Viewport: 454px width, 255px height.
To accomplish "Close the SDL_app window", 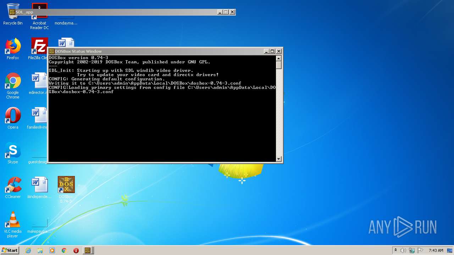I will point(232,12).
